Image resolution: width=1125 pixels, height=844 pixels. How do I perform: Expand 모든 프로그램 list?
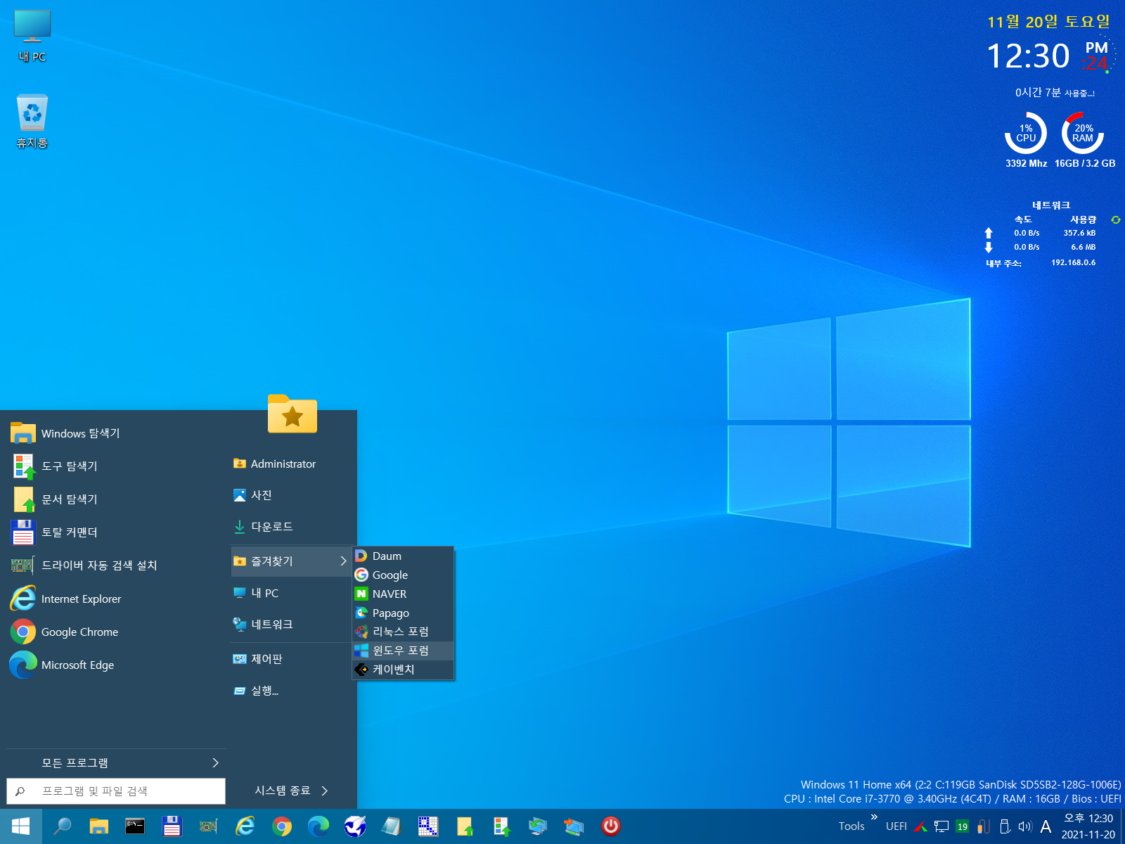point(116,763)
